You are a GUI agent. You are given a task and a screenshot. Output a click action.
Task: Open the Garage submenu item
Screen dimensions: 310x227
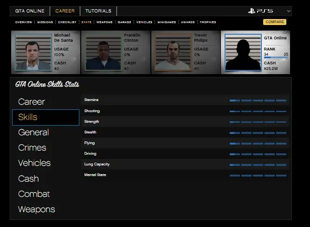point(124,22)
